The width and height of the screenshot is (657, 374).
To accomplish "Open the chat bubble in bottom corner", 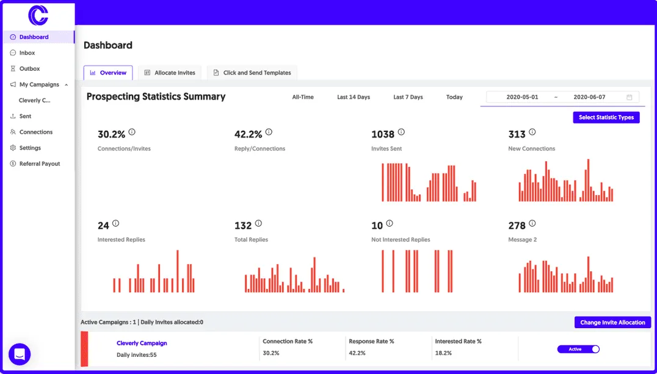I will point(19,354).
